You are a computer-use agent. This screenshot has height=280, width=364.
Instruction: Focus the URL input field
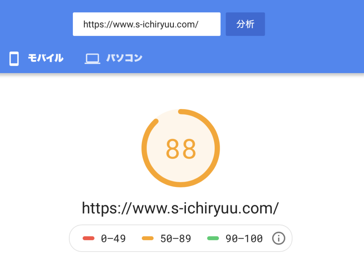pos(146,24)
